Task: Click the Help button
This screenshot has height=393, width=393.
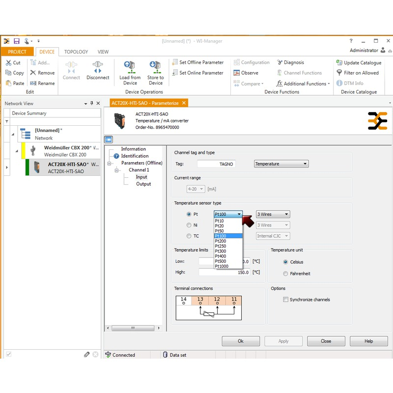Action: 369,341
